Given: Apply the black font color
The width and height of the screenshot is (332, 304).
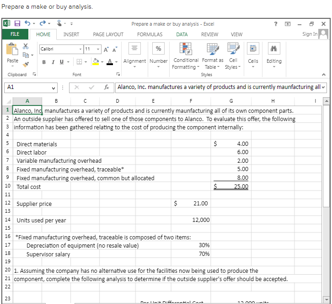Looking at the screenshot, I should click(x=110, y=62).
